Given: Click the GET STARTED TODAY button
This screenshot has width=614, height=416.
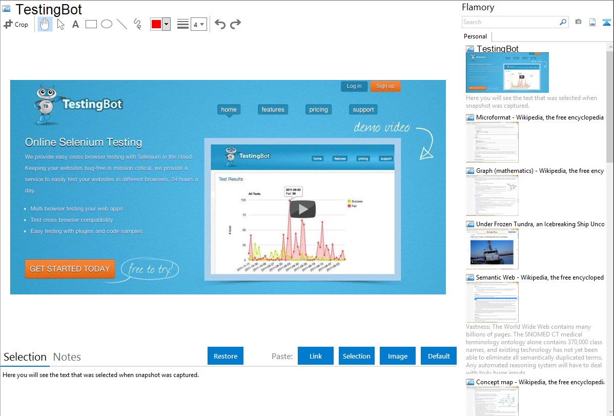Looking at the screenshot, I should click(70, 269).
